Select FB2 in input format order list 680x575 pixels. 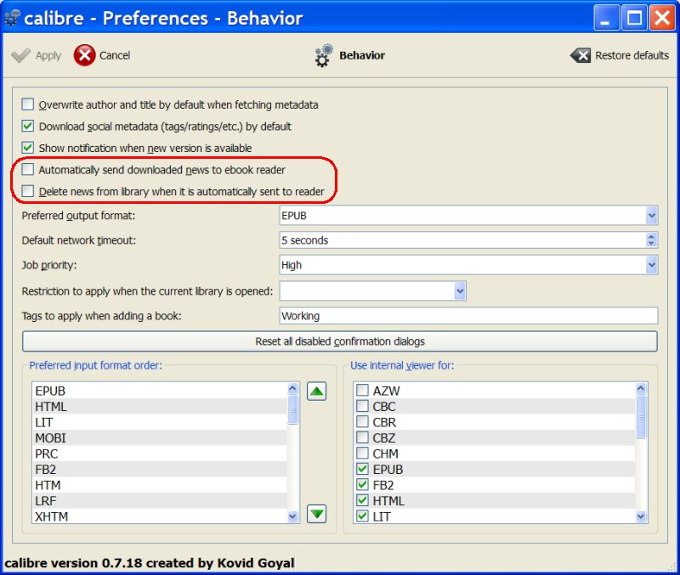point(160,470)
